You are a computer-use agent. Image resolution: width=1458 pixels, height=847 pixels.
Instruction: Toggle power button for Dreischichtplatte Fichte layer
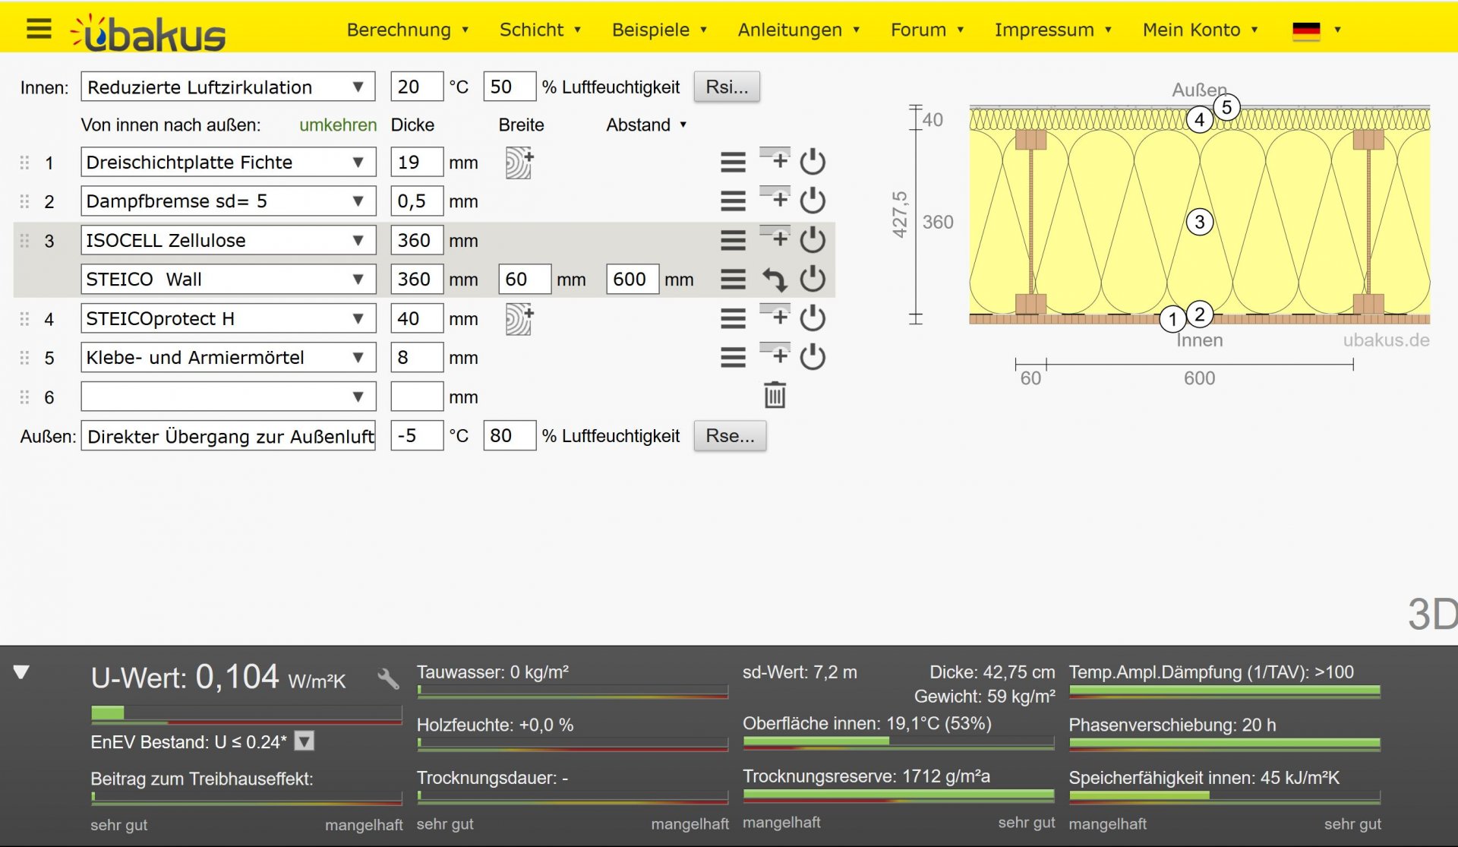[813, 162]
